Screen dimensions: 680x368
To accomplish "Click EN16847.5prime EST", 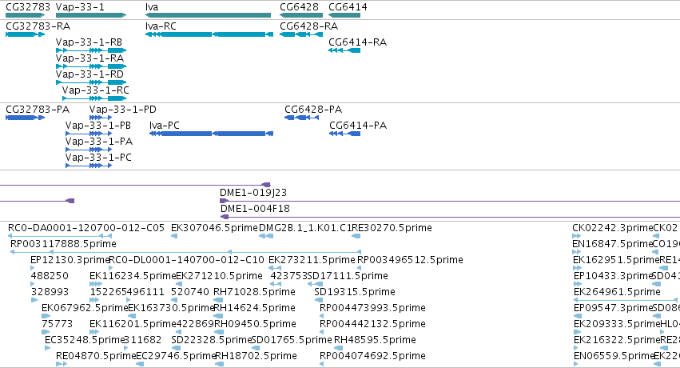I will 576,252.
